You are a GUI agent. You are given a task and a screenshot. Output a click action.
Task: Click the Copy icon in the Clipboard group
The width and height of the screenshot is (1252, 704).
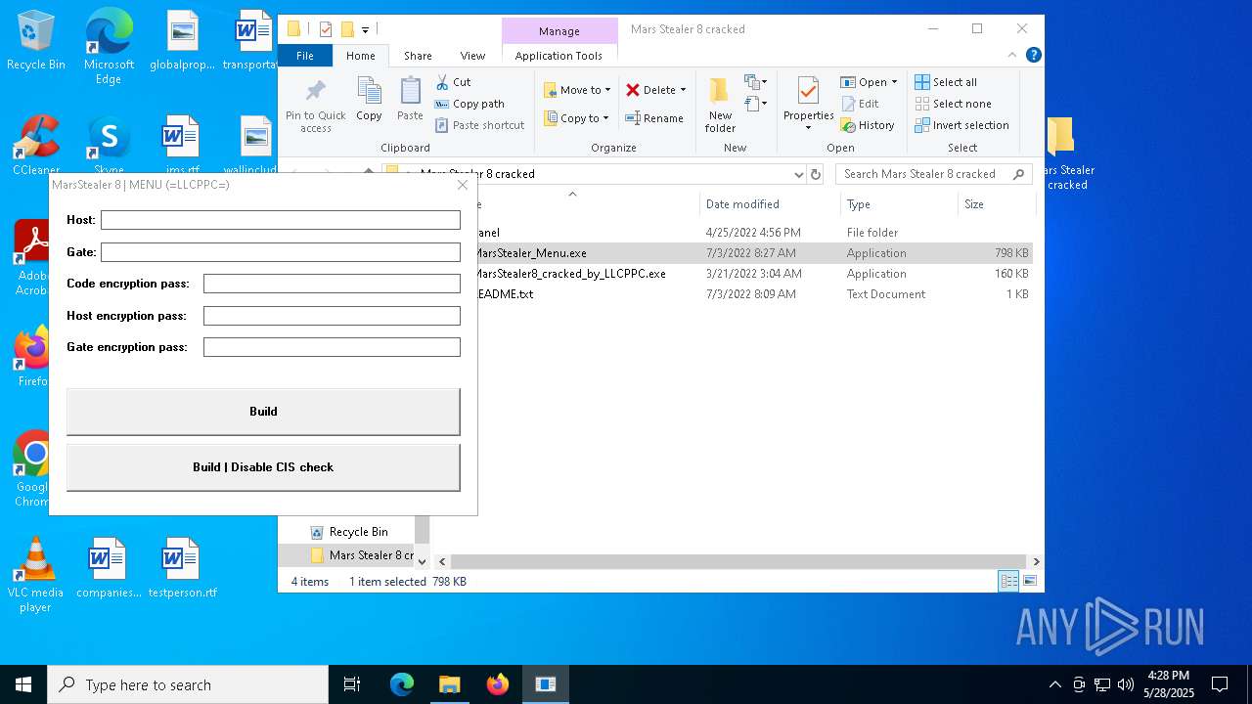click(x=369, y=92)
